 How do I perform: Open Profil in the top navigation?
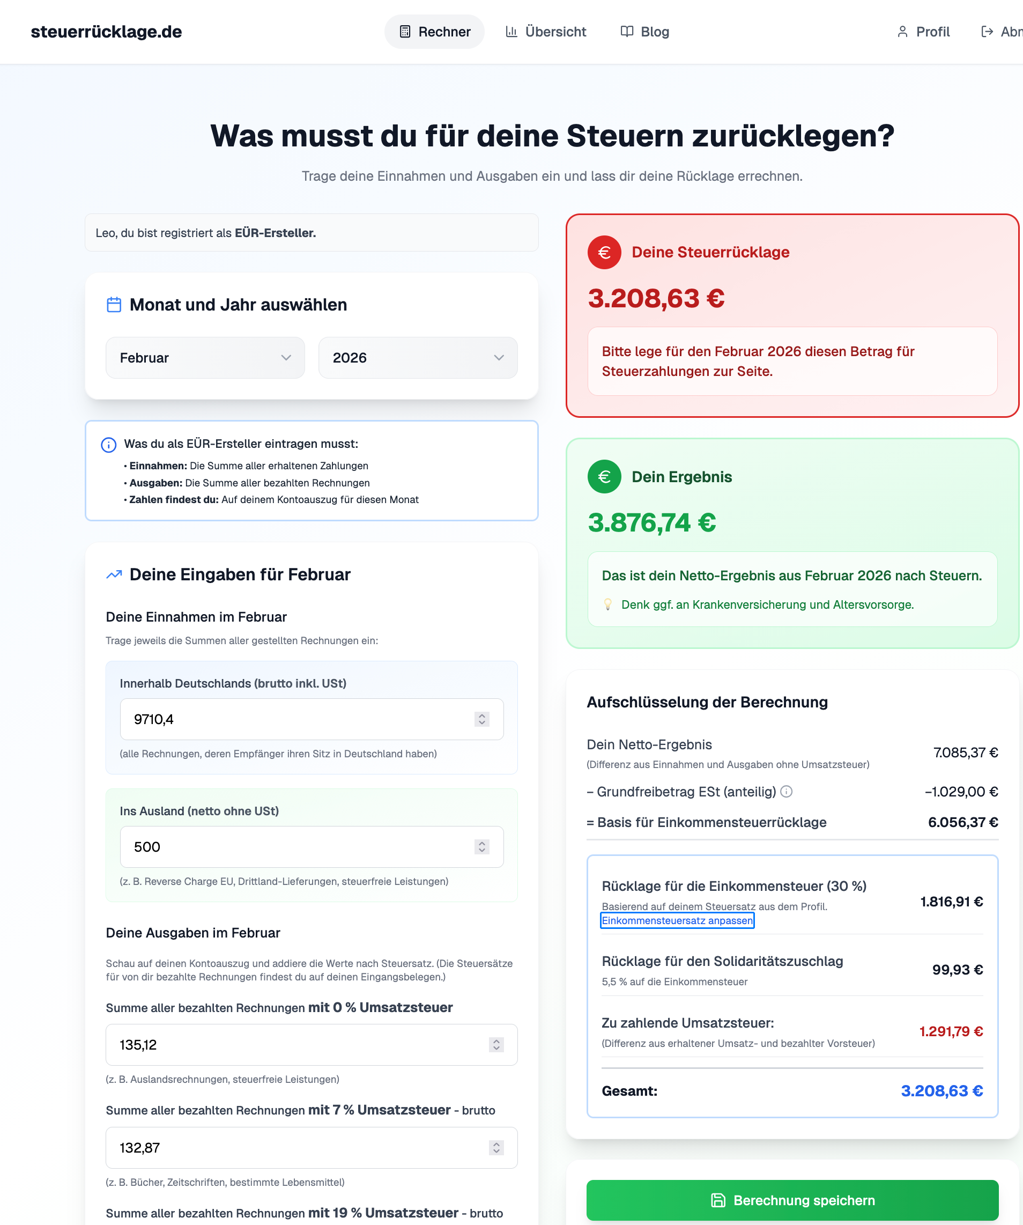(x=923, y=32)
